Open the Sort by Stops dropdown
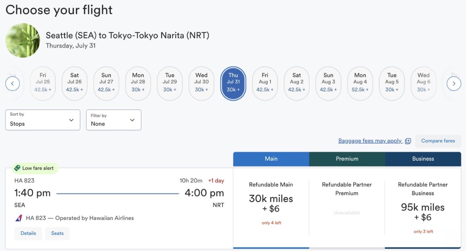This screenshot has width=466, height=251. coord(43,120)
